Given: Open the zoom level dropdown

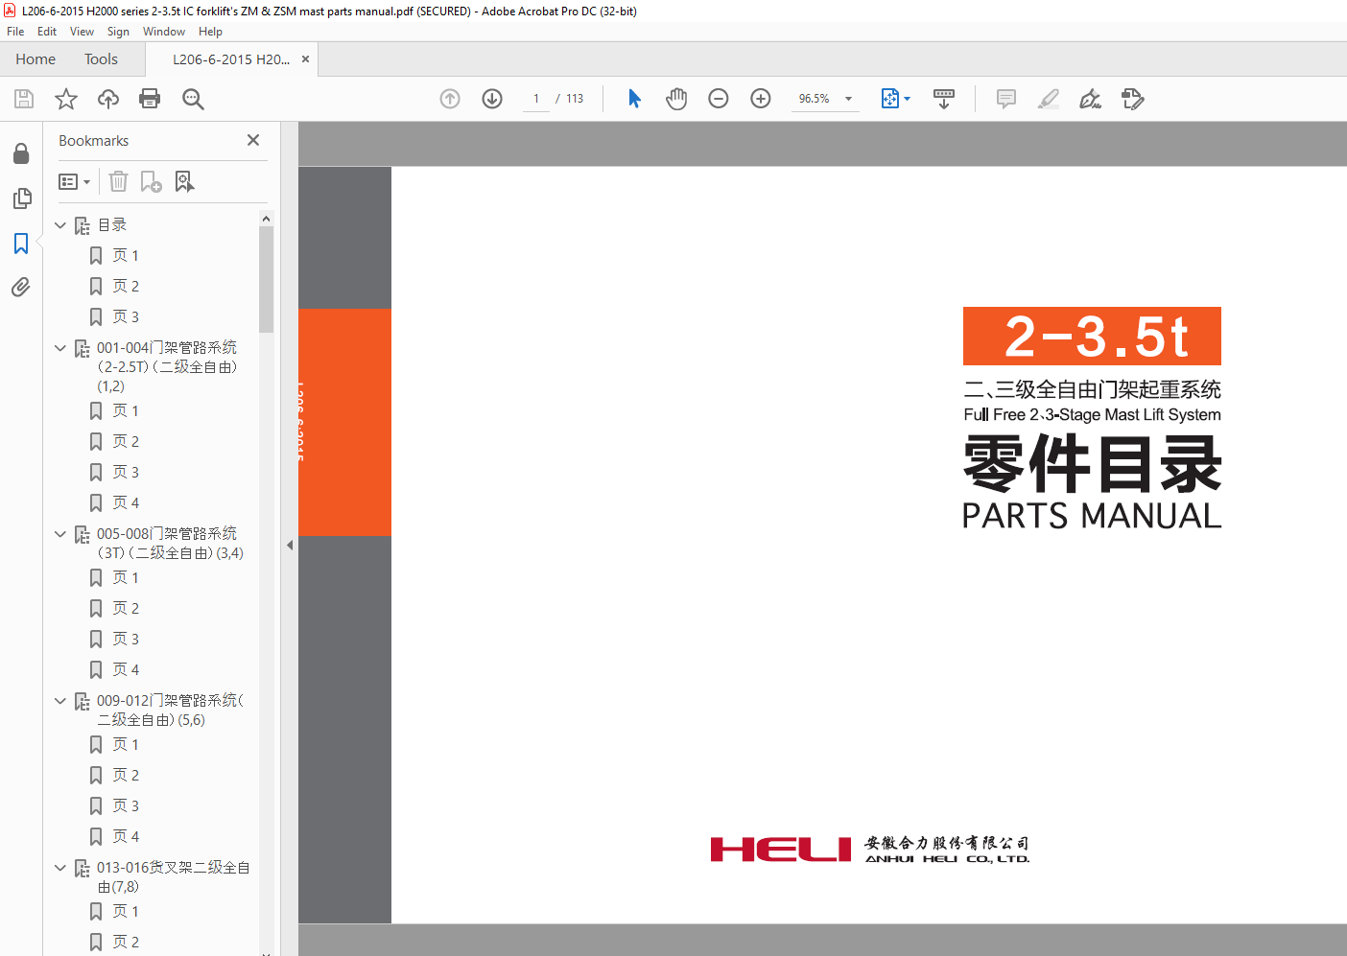Looking at the screenshot, I should (x=848, y=99).
